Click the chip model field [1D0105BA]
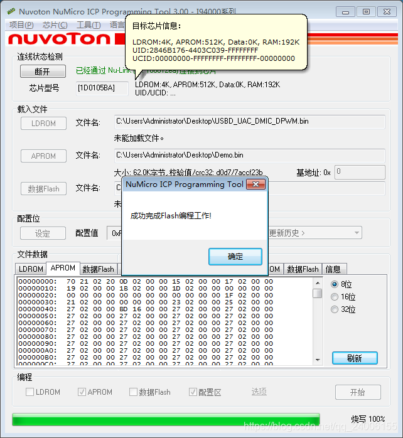This screenshot has height=438, width=403. 102,88
